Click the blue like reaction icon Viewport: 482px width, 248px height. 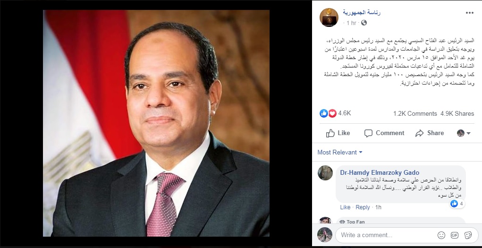[324, 113]
